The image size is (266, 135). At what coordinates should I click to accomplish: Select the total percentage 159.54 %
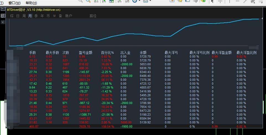(108, 126)
